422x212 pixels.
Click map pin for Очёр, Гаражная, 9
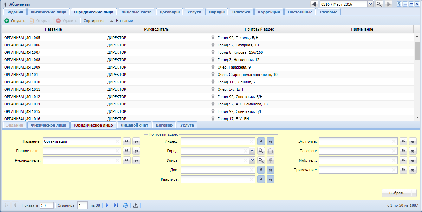(x=213, y=67)
